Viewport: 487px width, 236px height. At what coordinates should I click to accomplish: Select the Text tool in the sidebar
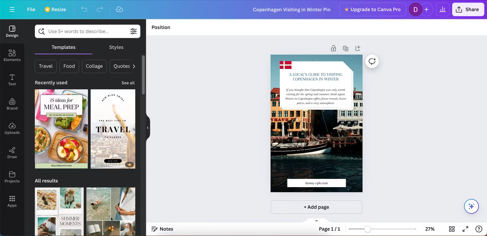tap(12, 79)
